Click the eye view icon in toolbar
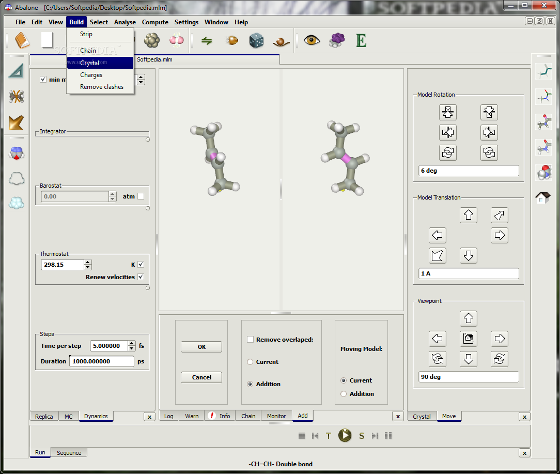The height and width of the screenshot is (474, 560). 312,40
